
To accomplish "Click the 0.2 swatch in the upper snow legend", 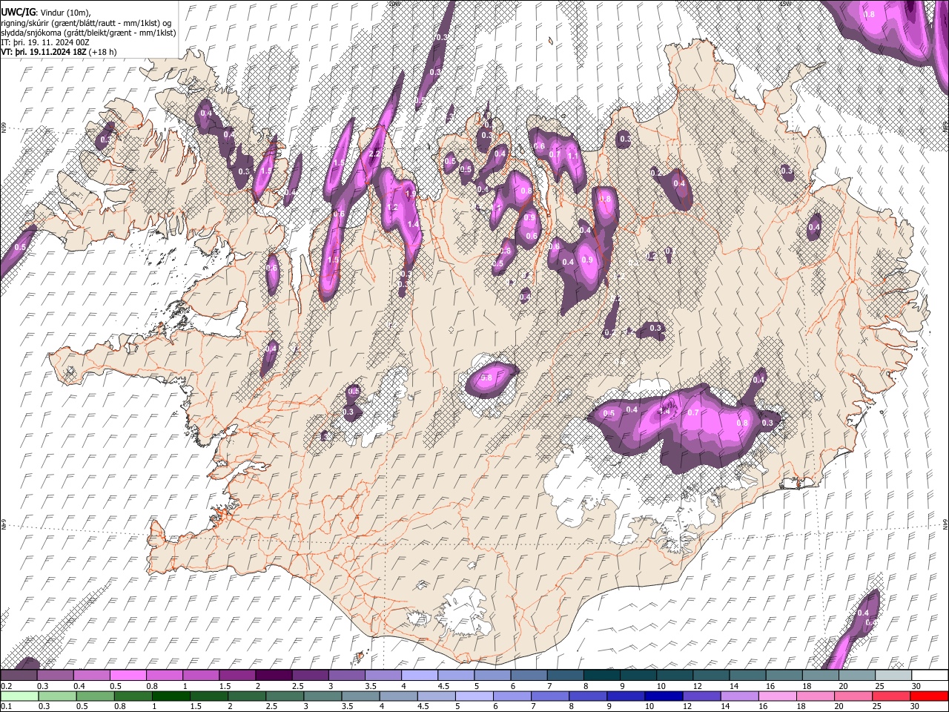I will tap(19, 675).
